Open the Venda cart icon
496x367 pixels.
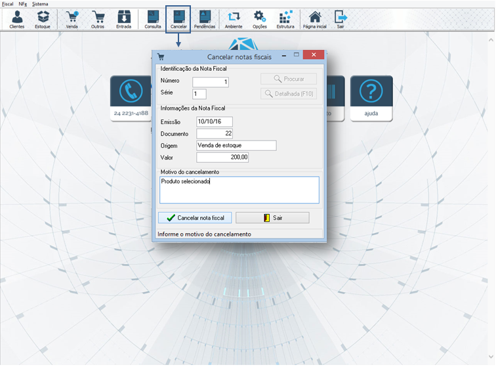tap(72, 20)
